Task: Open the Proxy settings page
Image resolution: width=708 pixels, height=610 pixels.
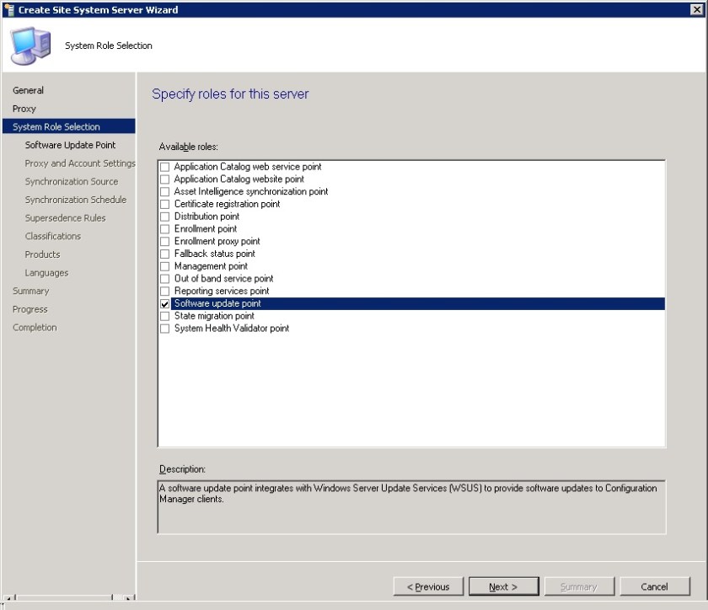Action: (24, 108)
